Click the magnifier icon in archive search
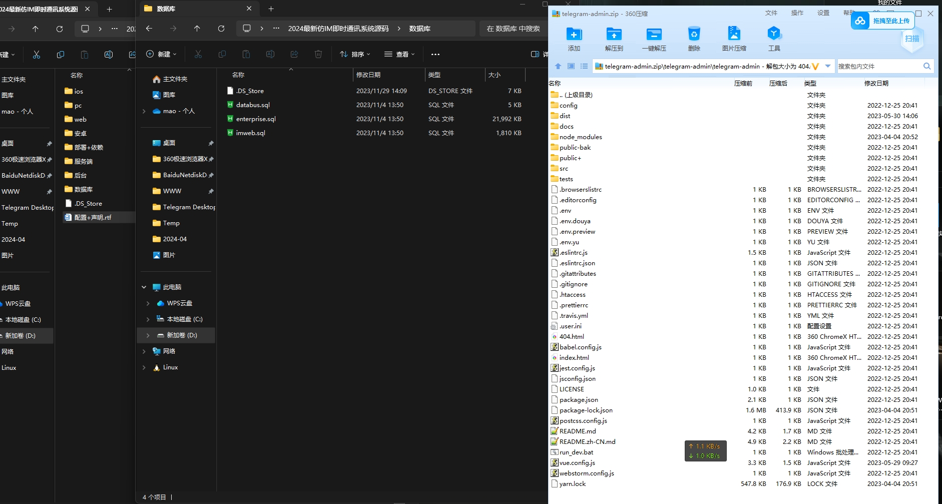Image resolution: width=942 pixels, height=504 pixels. coord(927,66)
